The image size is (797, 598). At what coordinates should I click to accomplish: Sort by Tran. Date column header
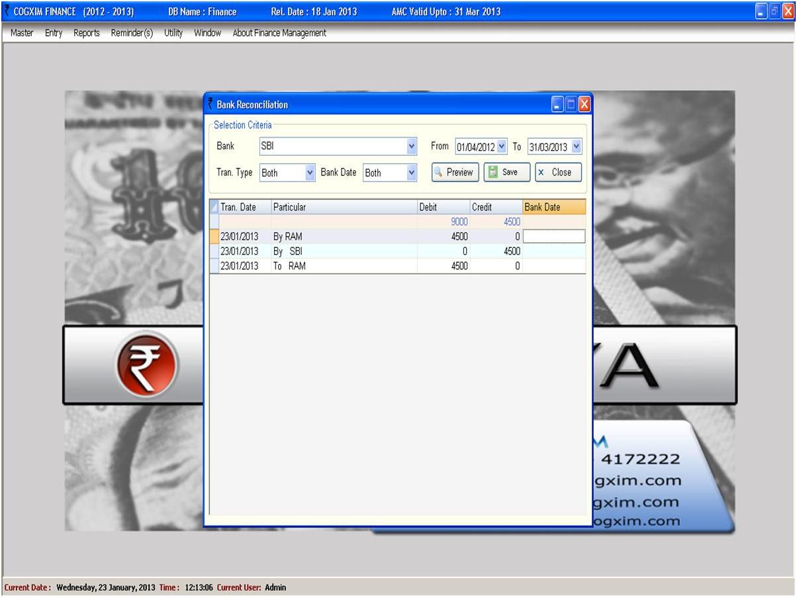[244, 207]
